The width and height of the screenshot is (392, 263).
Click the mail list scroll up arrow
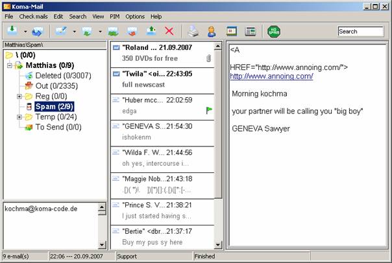[x=218, y=46]
